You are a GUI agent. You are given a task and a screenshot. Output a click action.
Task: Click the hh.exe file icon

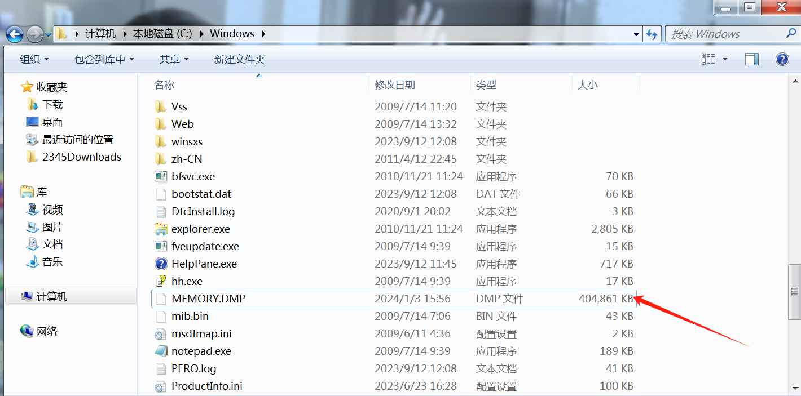[161, 282]
